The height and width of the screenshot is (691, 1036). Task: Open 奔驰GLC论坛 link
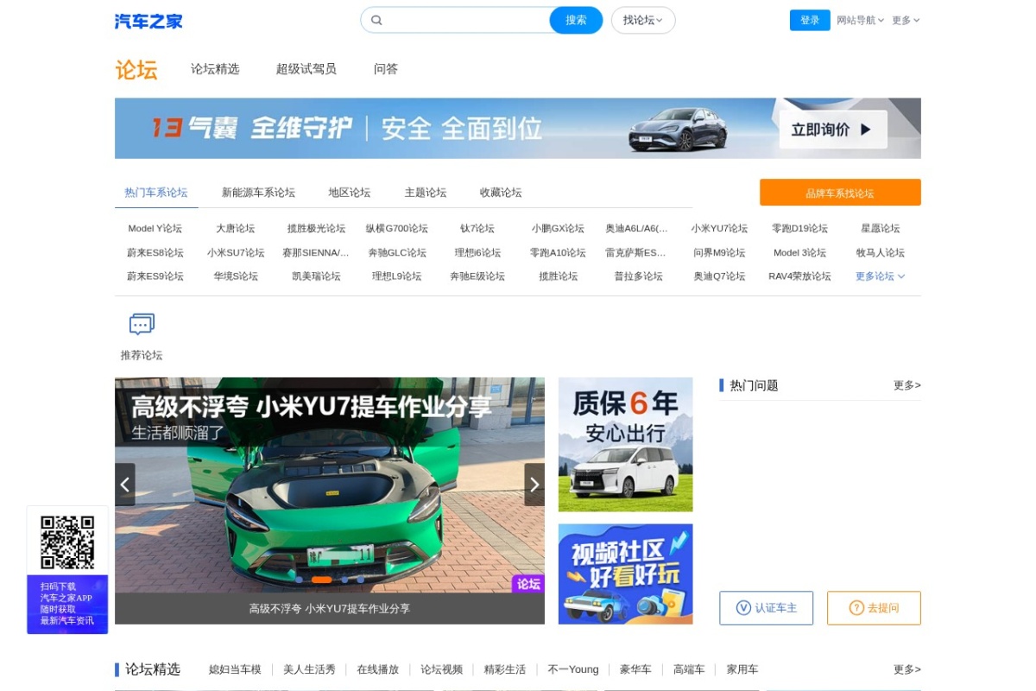click(397, 253)
